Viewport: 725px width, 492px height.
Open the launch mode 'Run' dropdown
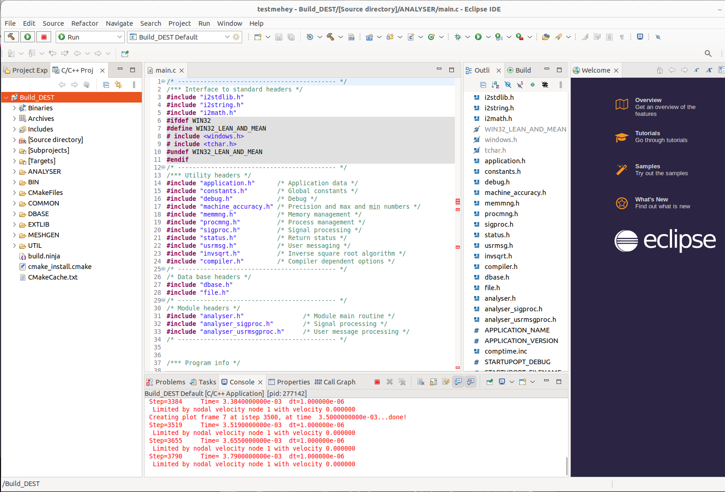[x=90, y=37]
